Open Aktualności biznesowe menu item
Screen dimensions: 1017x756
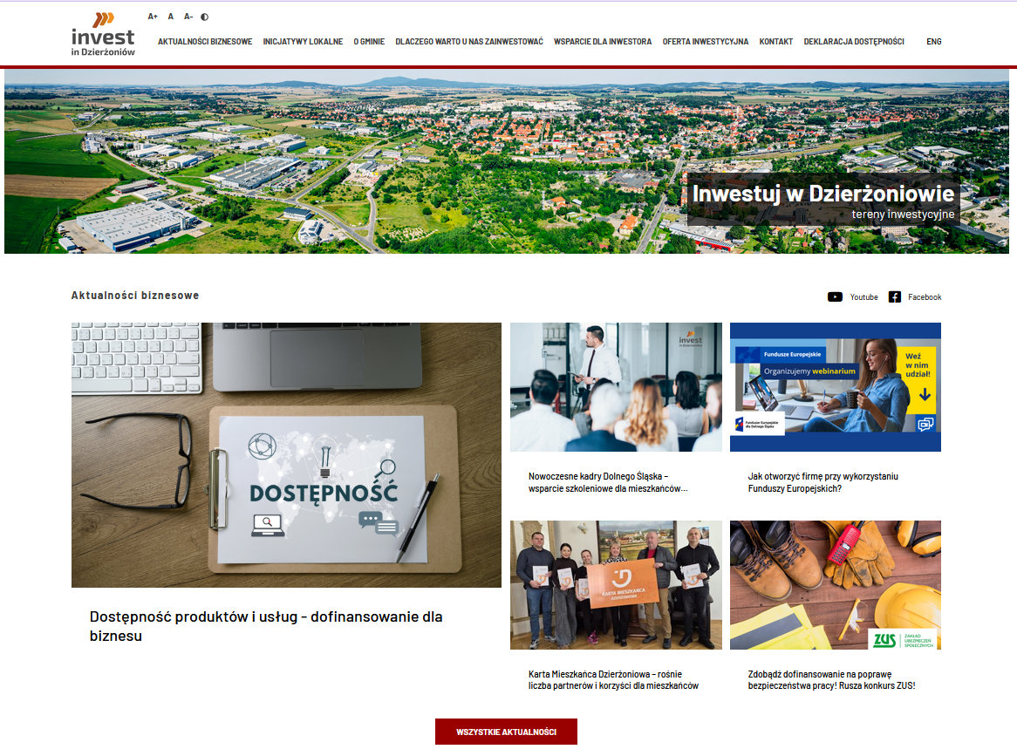(x=205, y=42)
